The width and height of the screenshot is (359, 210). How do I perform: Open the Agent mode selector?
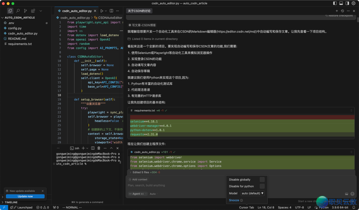click(x=137, y=194)
